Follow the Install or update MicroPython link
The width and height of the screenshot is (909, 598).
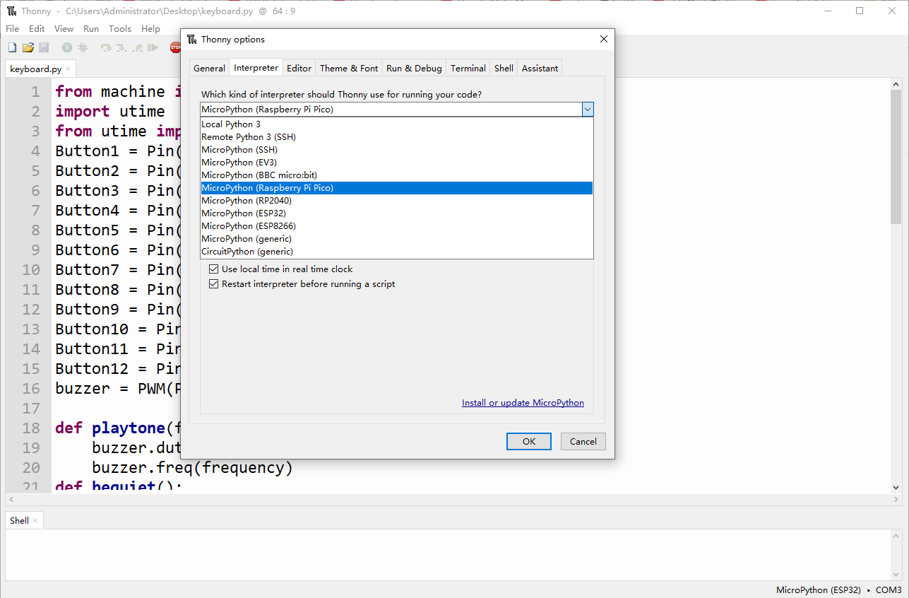click(x=523, y=403)
